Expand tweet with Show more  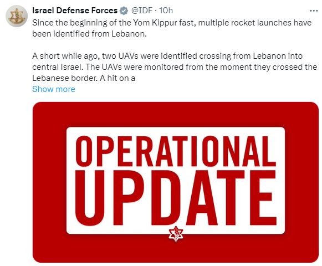pyautogui.click(x=54, y=89)
